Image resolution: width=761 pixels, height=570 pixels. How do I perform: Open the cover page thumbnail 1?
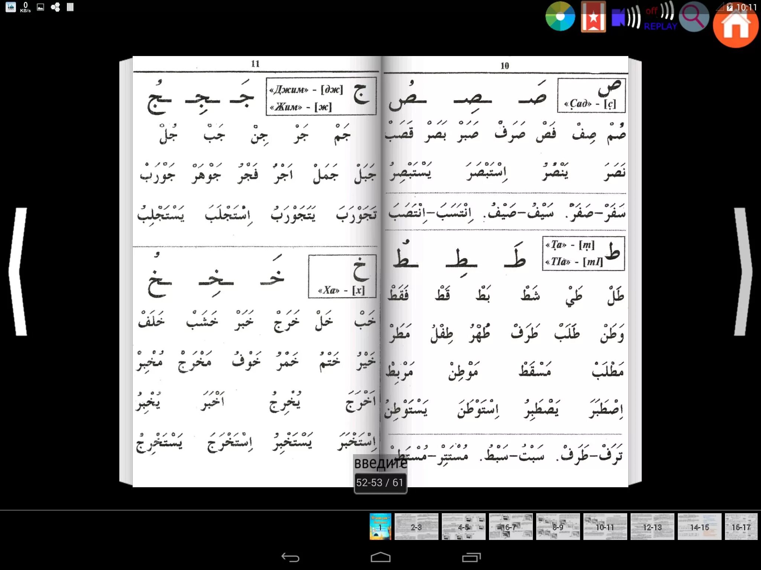coord(380,527)
